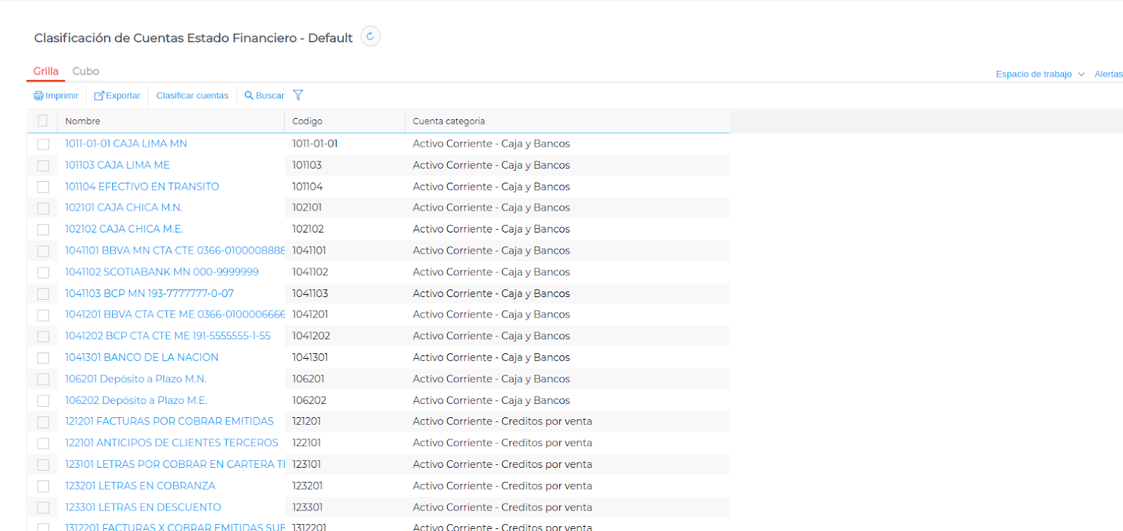The height and width of the screenshot is (531, 1123).
Task: Check the box for 1011-01-01 CAJA LIMA MN
Action: pos(44,144)
